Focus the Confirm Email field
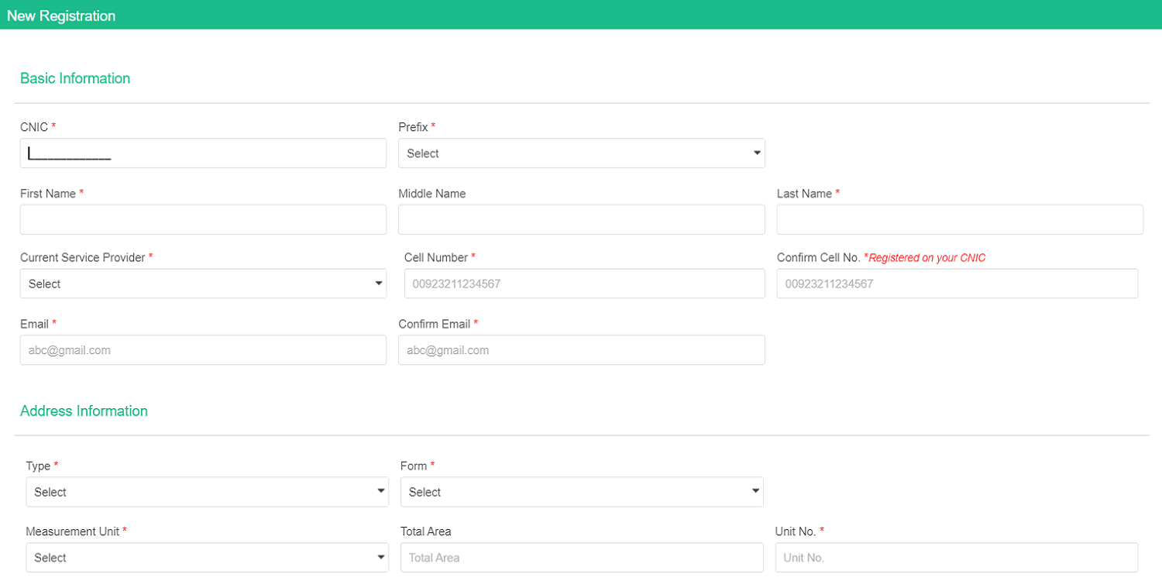 point(581,350)
